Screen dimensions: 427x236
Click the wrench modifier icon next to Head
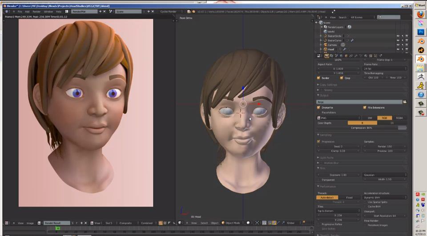(344, 49)
